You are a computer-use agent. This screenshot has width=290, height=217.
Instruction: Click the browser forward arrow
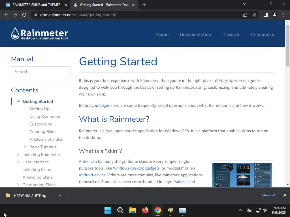pyautogui.click(x=15, y=15)
